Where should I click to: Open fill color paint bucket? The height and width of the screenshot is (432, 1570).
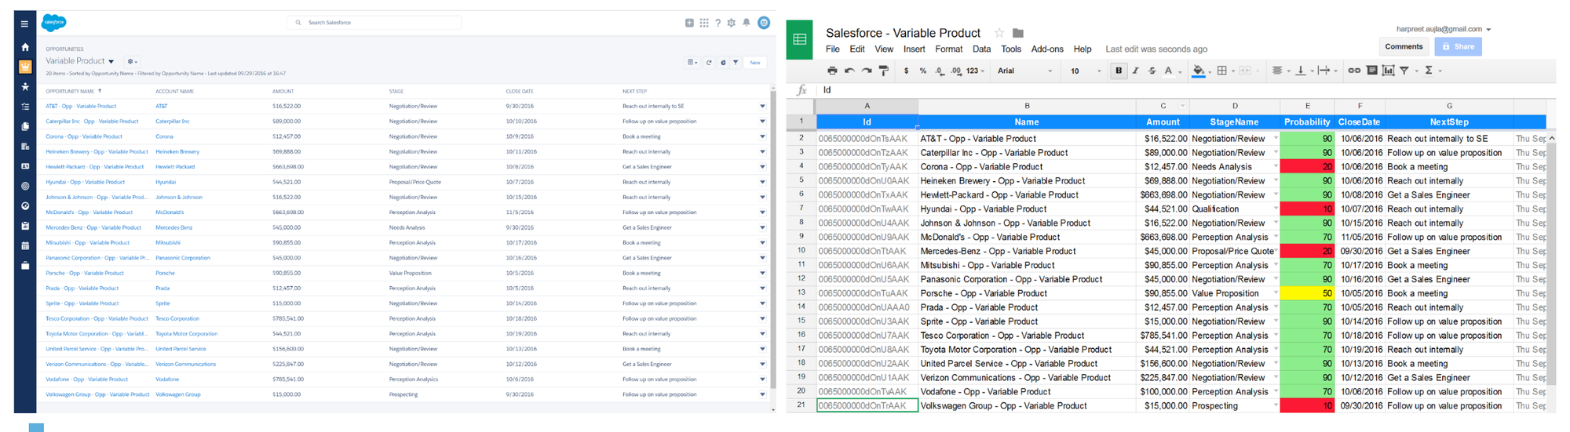coord(1198,71)
